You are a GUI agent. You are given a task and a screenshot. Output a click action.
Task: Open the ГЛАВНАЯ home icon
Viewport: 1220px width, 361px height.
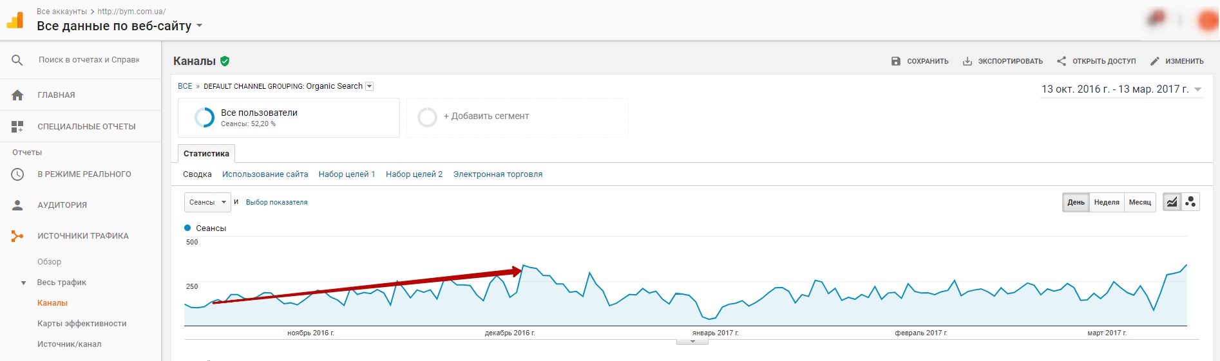[17, 95]
